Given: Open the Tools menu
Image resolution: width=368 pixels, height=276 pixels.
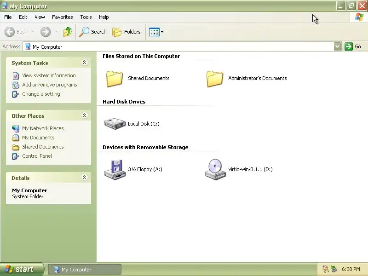Looking at the screenshot, I should click(x=86, y=17).
